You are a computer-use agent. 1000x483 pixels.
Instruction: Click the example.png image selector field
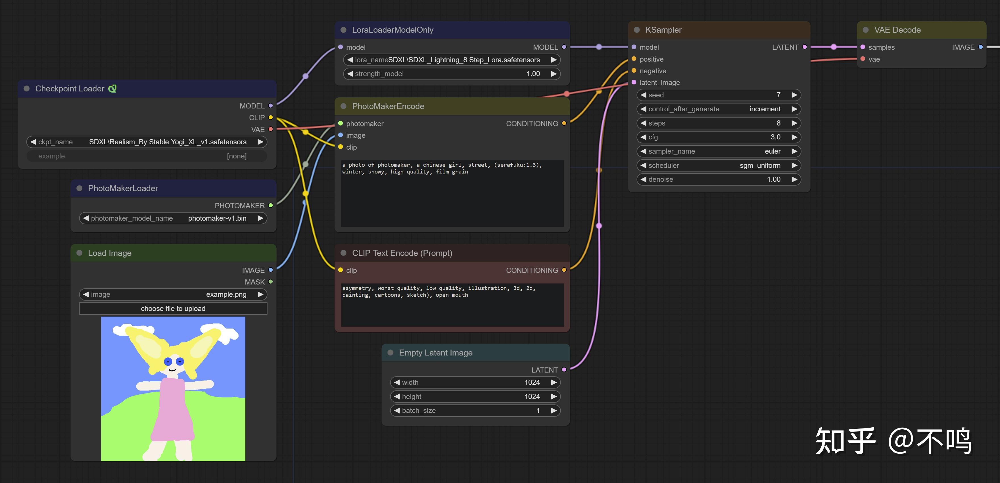click(173, 295)
